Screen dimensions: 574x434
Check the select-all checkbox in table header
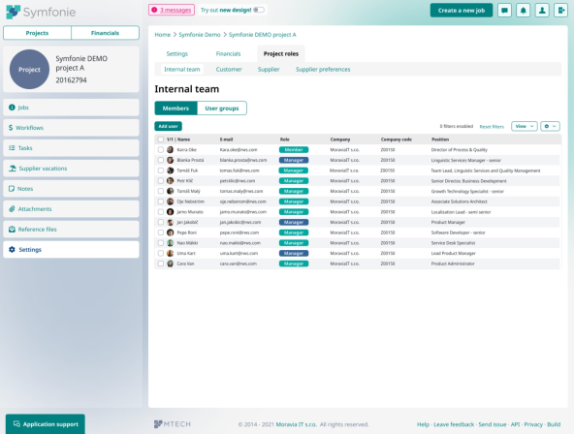point(161,139)
